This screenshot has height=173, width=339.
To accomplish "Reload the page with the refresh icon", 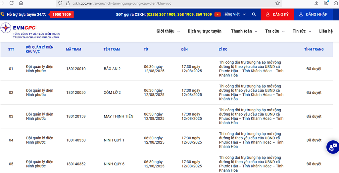I will [12, 3].
